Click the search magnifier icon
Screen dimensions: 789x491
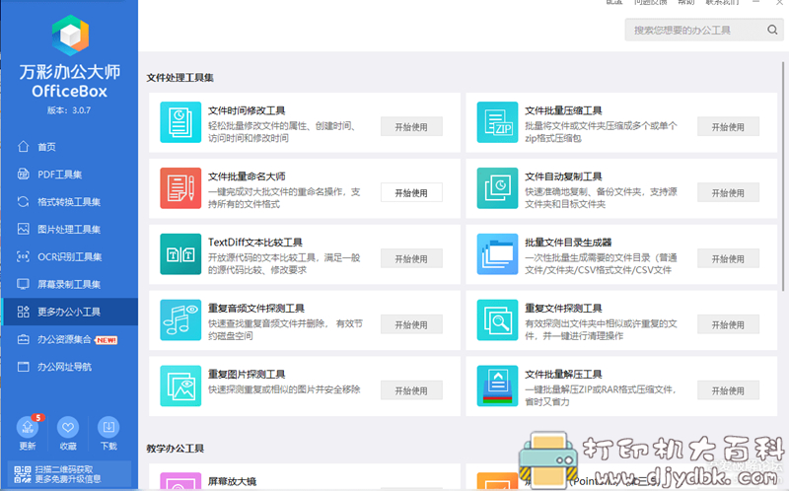coord(772,30)
